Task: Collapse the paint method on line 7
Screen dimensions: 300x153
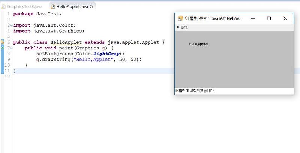Action: pyautogui.click(x=11, y=48)
